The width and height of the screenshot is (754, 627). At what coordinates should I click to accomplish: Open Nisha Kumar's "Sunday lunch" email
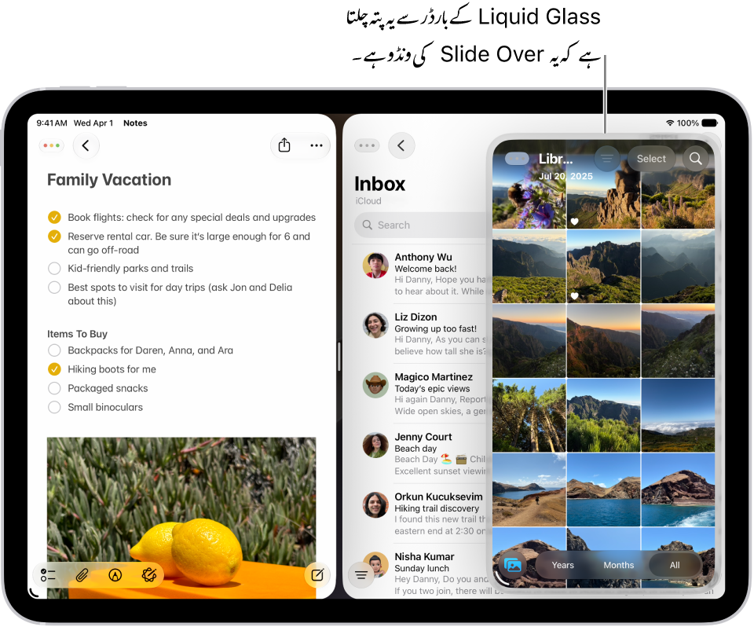click(423, 573)
